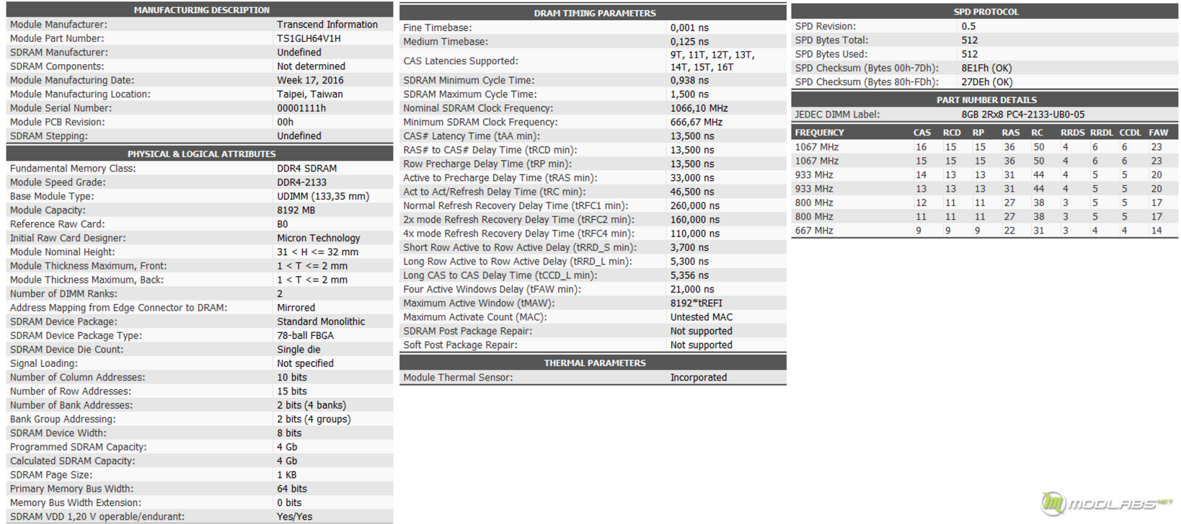Click the 2 bits (4 banks) value

click(x=312, y=405)
